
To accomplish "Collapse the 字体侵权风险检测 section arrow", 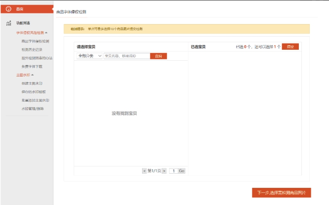I will coord(46,33).
